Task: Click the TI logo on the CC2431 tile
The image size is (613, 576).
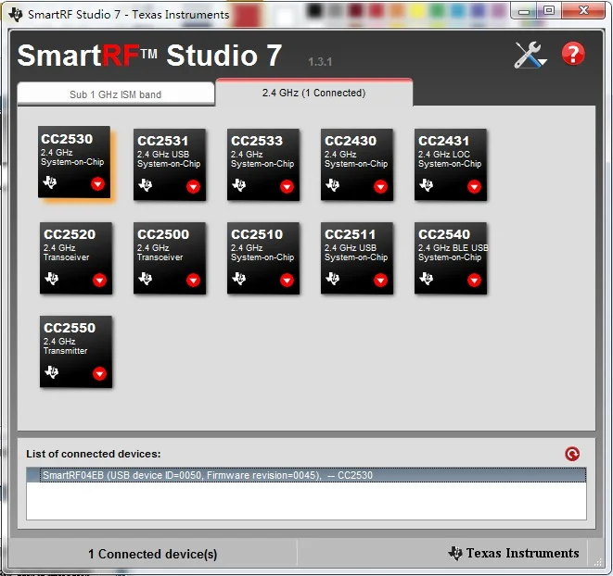Action: [427, 184]
